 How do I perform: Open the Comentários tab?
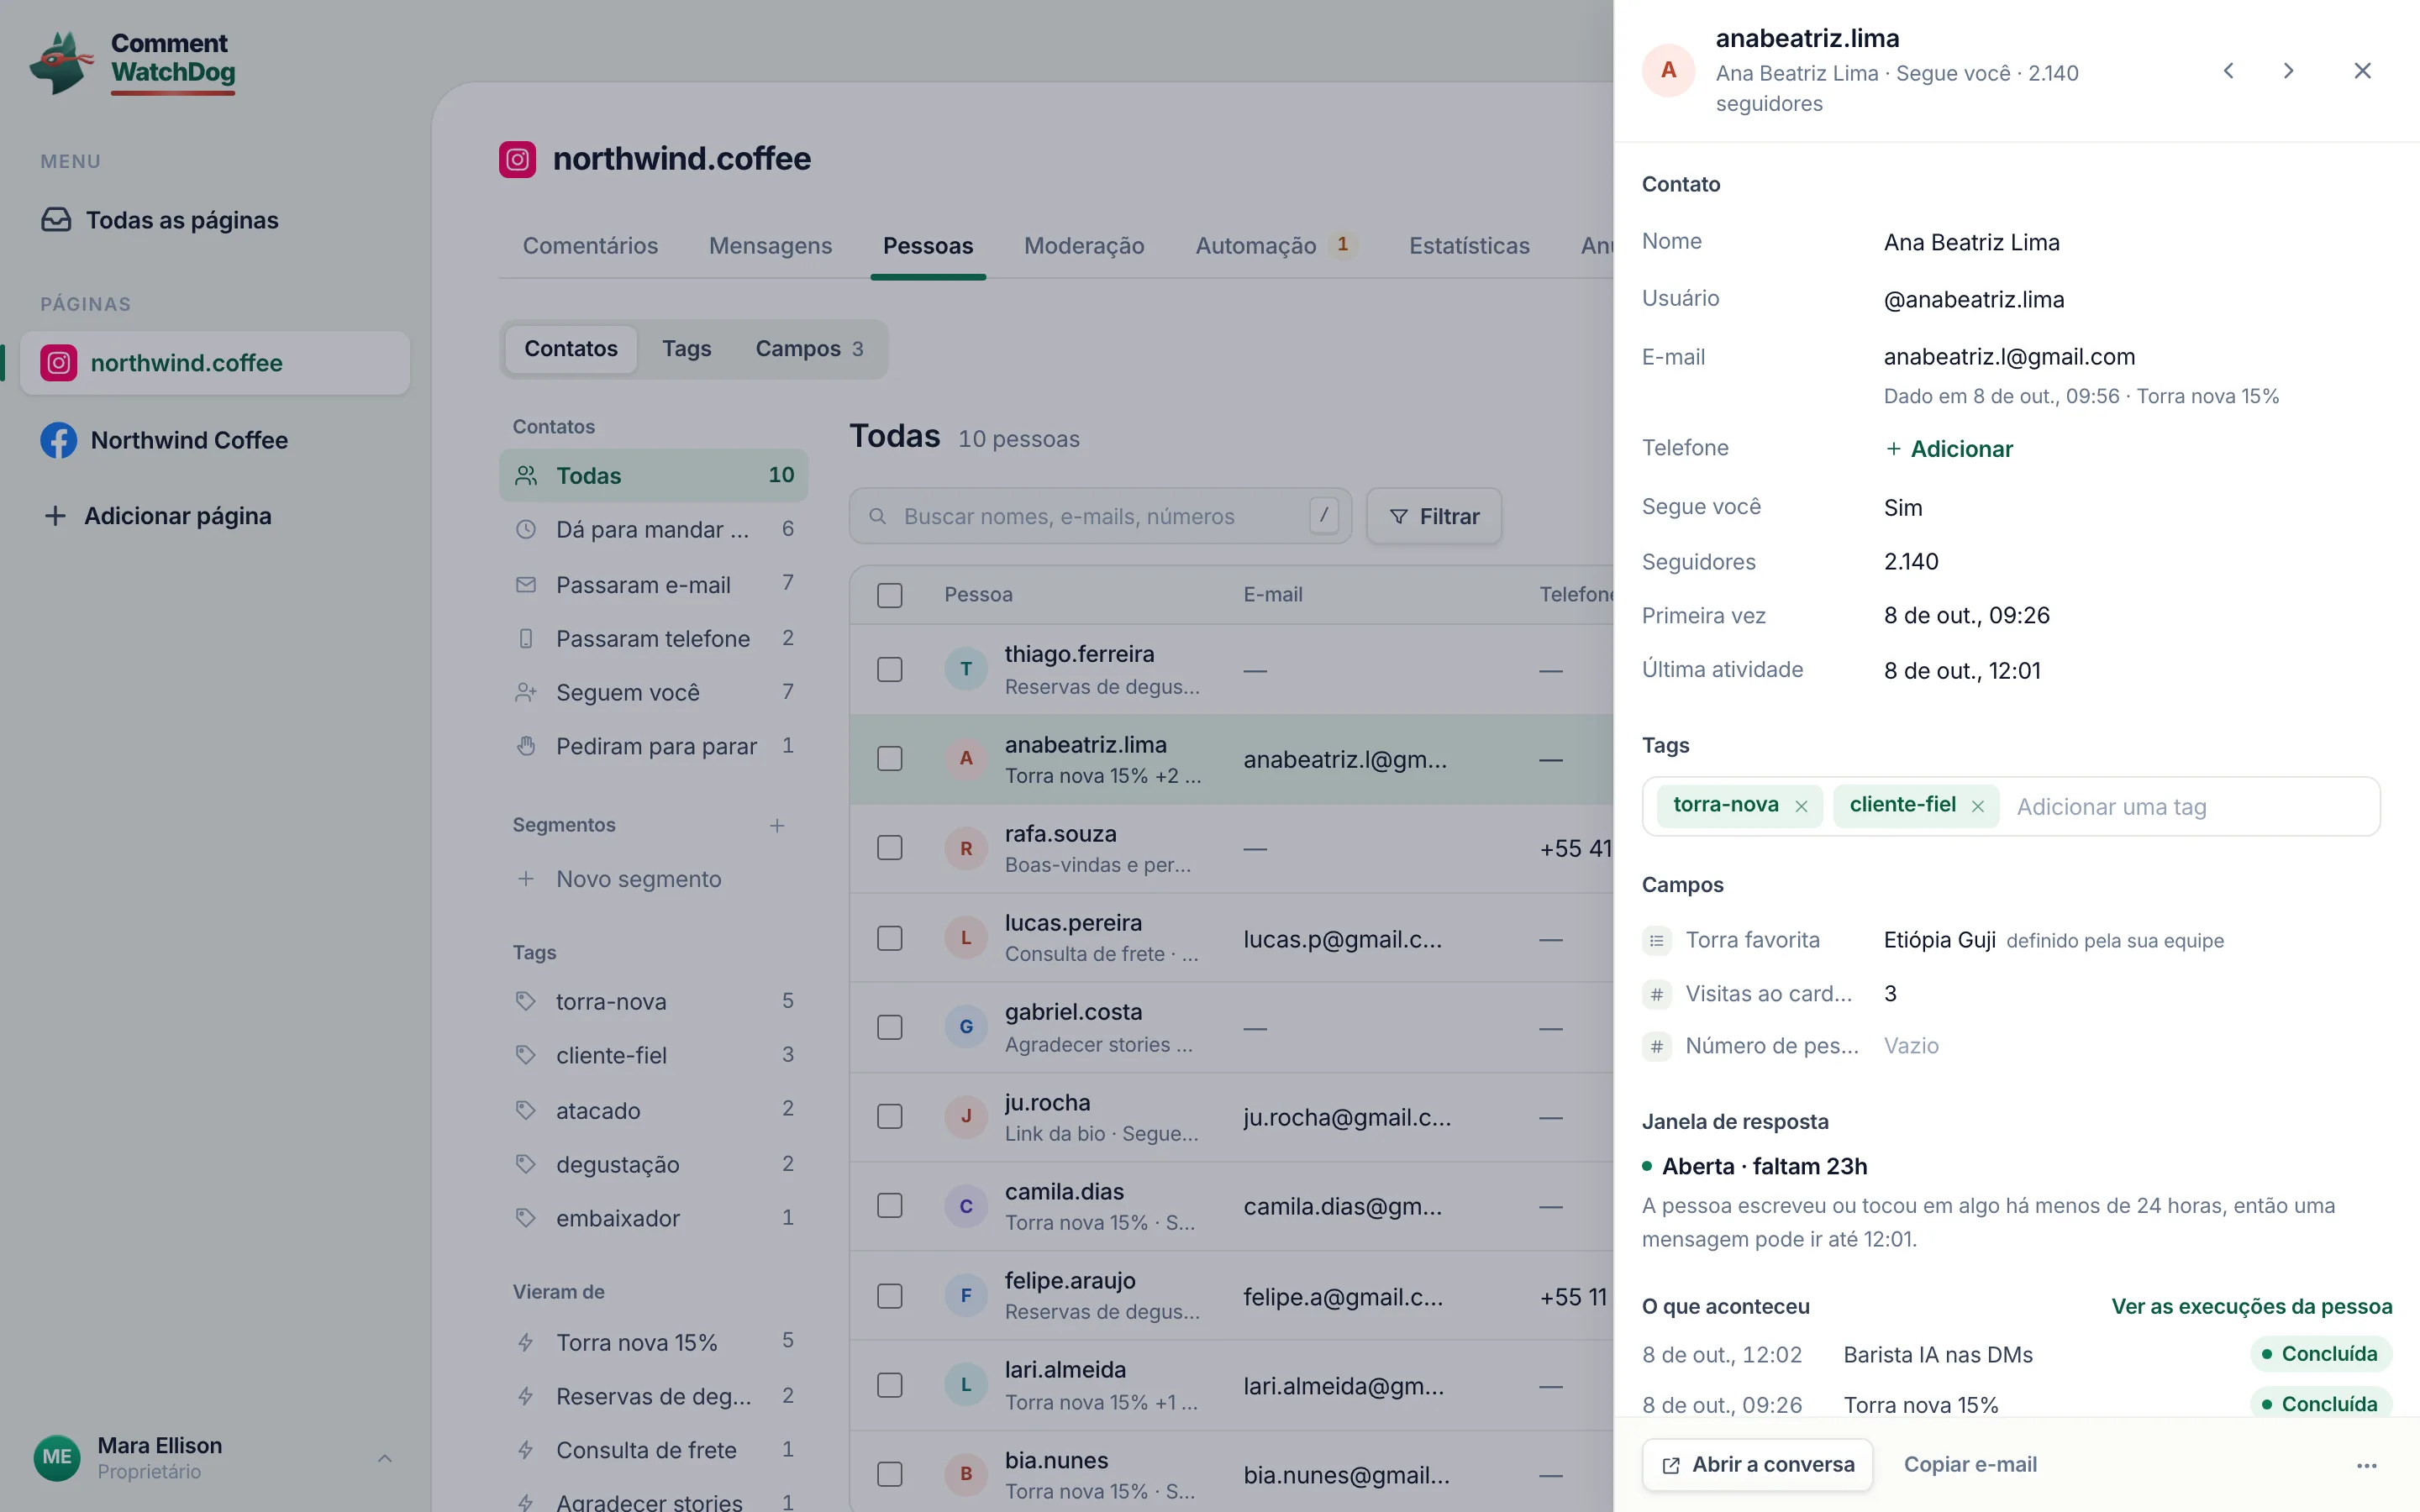pos(590,246)
